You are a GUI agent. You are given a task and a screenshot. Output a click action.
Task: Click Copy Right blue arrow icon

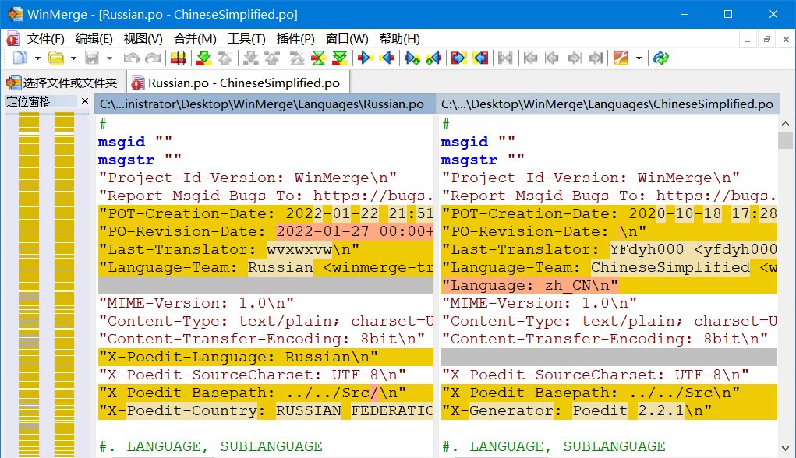(363, 58)
